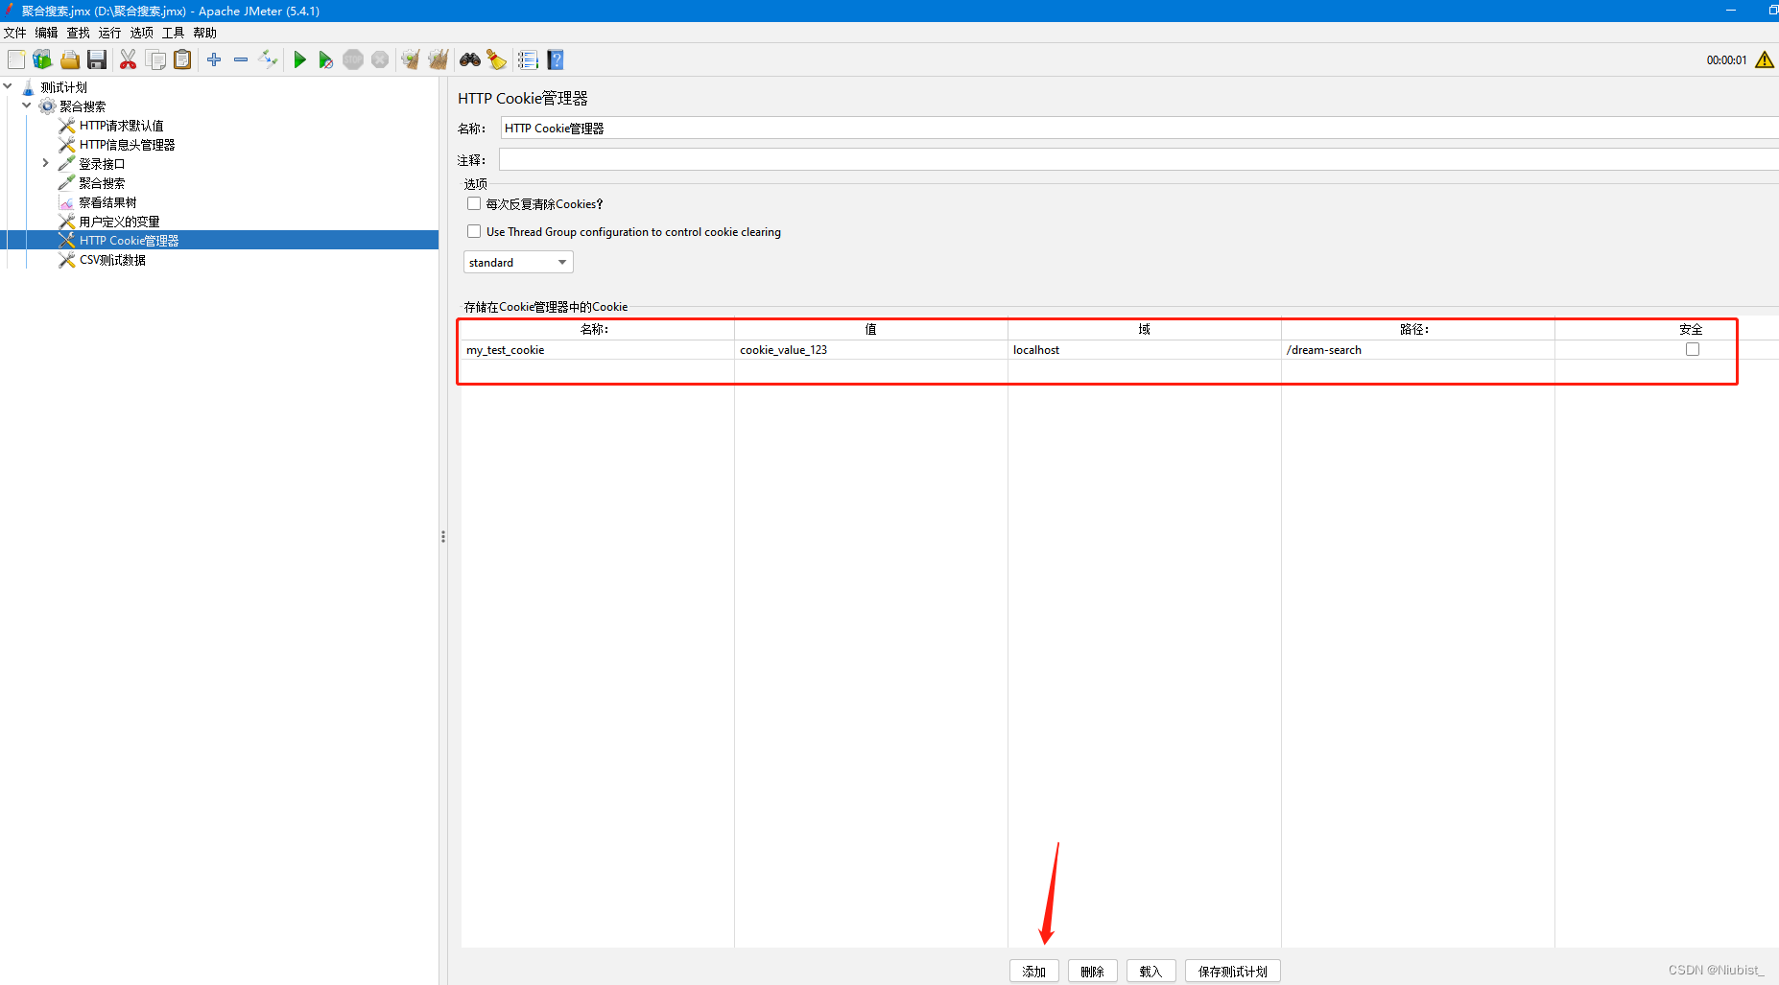Click the 载入 button
Viewport: 1779px width, 985px height.
1151,972
